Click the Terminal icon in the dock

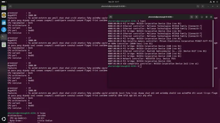point(4,37)
